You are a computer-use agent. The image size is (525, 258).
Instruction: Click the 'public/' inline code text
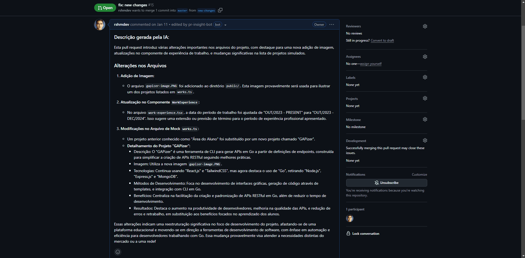(233, 86)
